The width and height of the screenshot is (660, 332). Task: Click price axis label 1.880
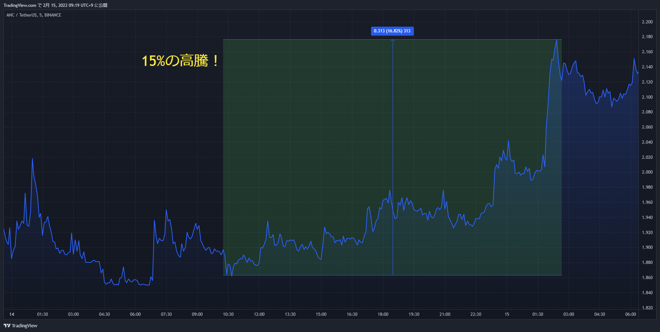pyautogui.click(x=647, y=263)
